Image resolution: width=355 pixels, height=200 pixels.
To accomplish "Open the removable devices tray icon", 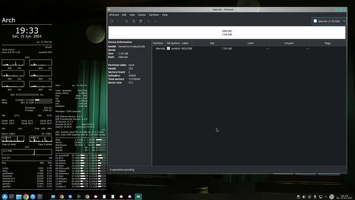I will coord(315,197).
